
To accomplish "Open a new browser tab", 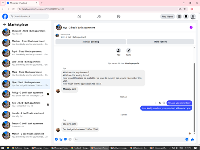I will point(42,3).
